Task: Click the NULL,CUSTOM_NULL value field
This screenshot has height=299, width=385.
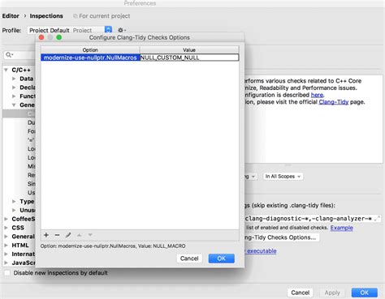Action: click(x=189, y=58)
